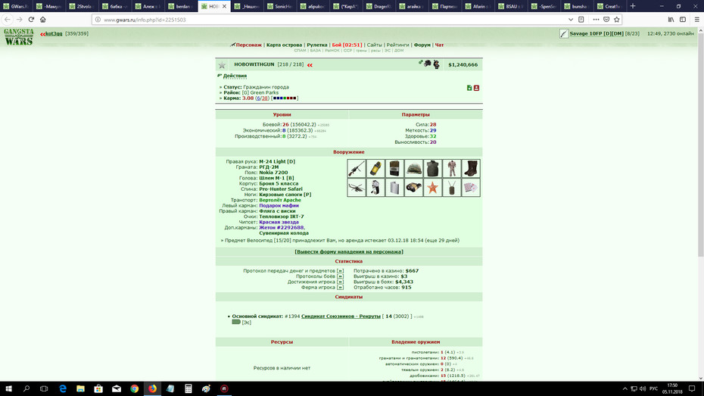Image resolution: width=704 pixels, height=396 pixels.
Task: Click the negative karma count 38
Action: [265, 98]
